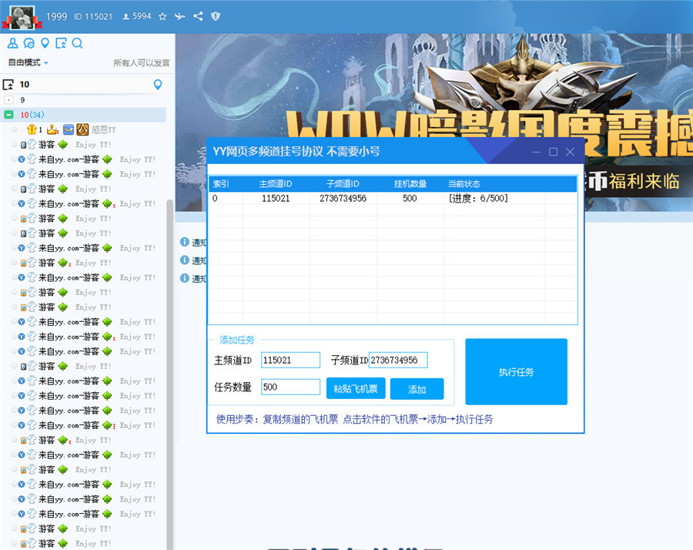Click the screen template icon beside search
693x550 pixels.
pyautogui.click(x=61, y=43)
